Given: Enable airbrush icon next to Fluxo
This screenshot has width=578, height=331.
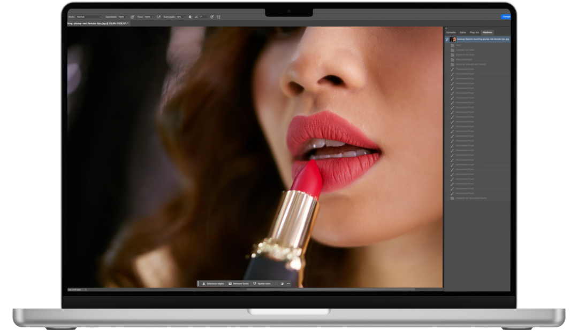Looking at the screenshot, I should (x=158, y=17).
